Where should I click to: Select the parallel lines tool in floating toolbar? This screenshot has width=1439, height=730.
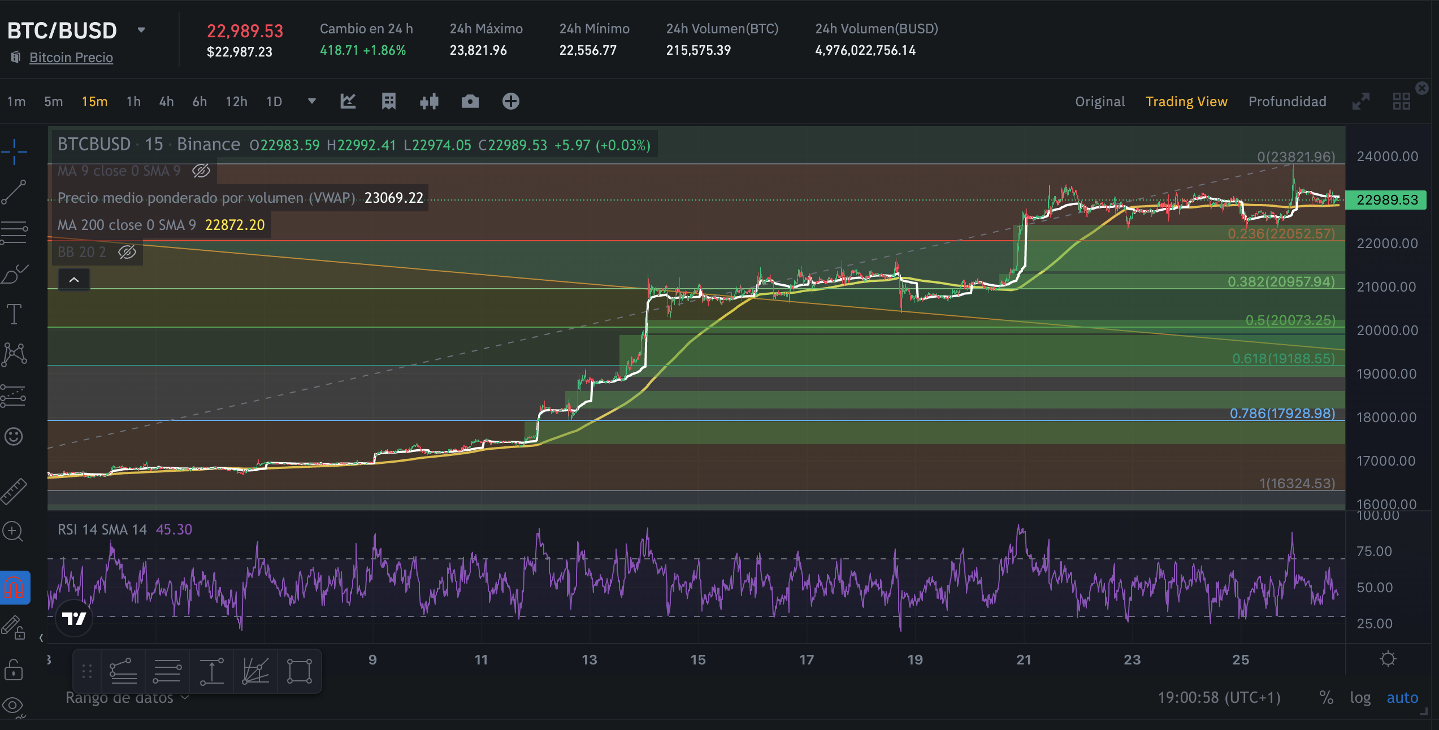click(x=167, y=671)
